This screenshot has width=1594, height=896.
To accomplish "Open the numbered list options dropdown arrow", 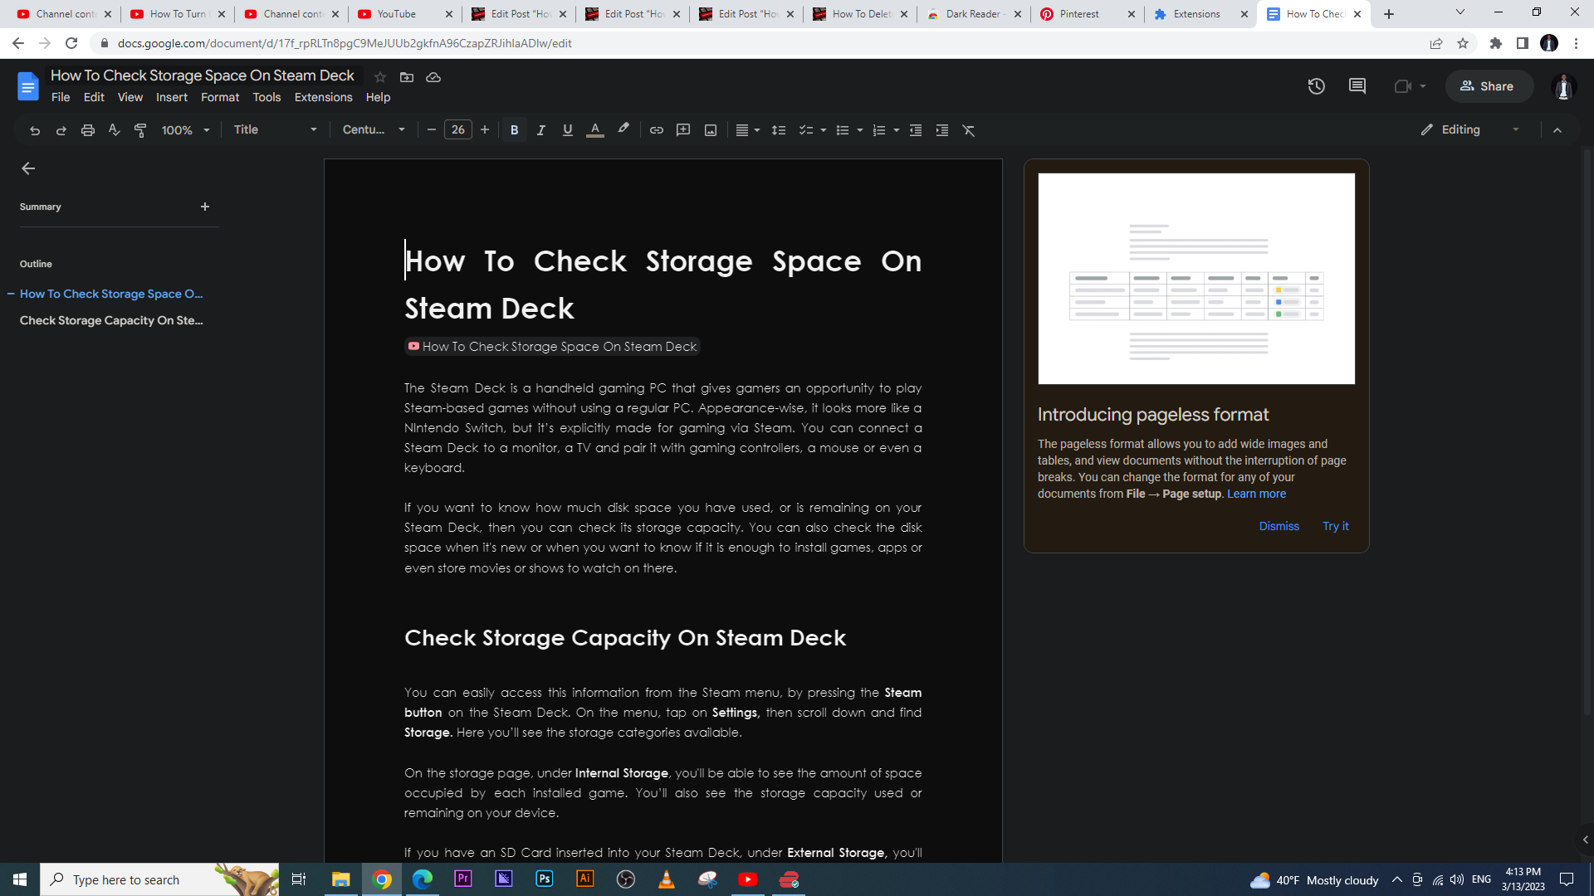I will [896, 130].
